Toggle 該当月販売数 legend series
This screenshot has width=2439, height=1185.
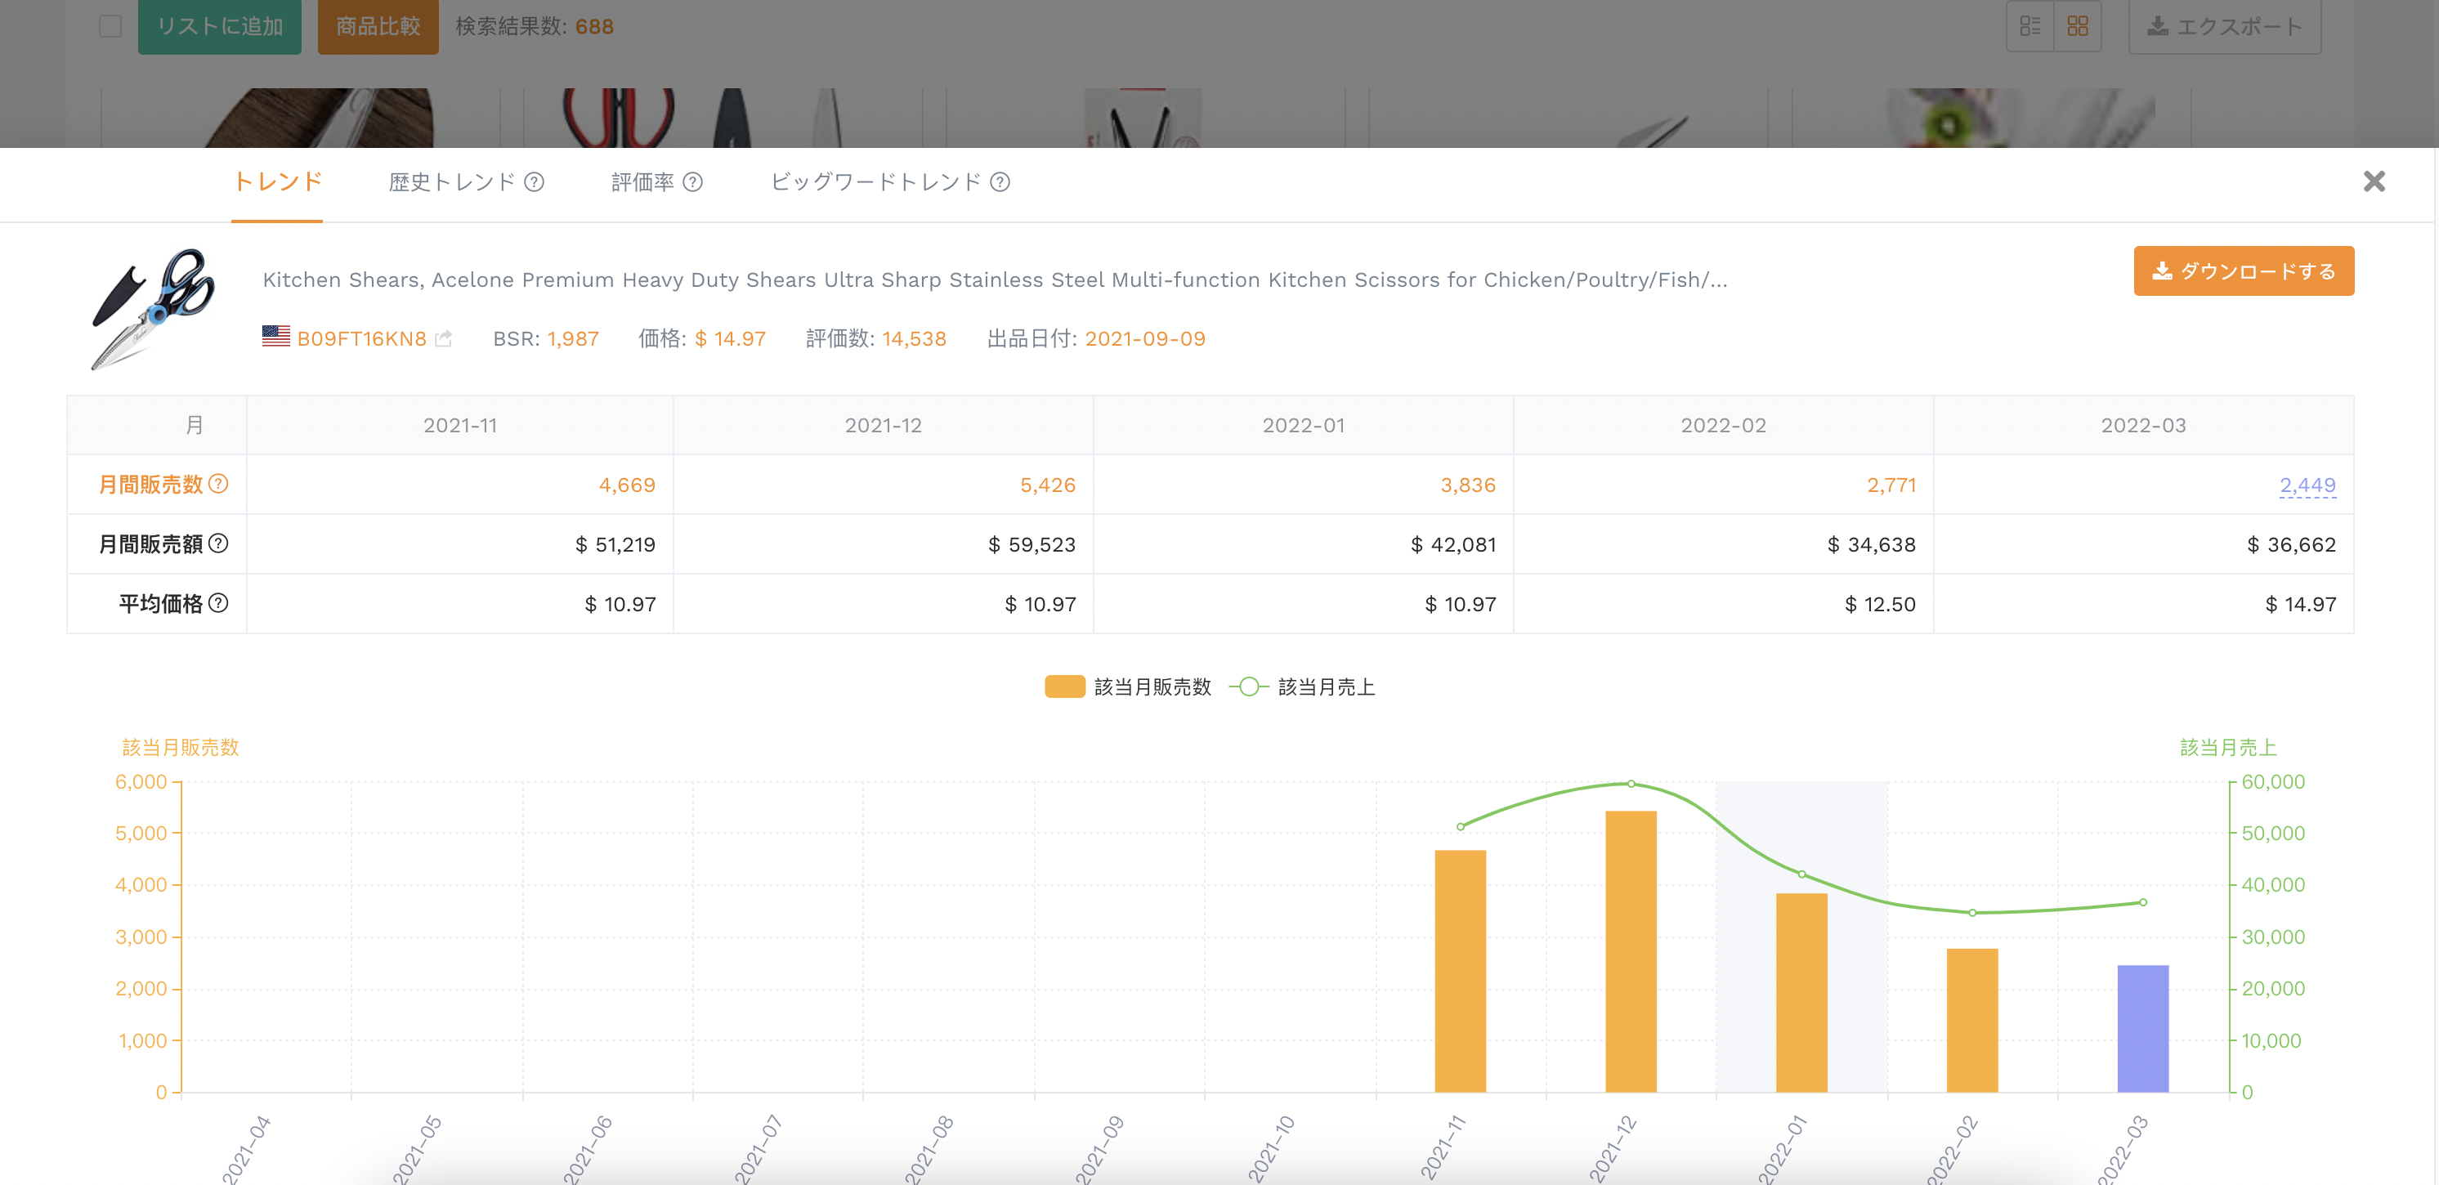click(1126, 687)
